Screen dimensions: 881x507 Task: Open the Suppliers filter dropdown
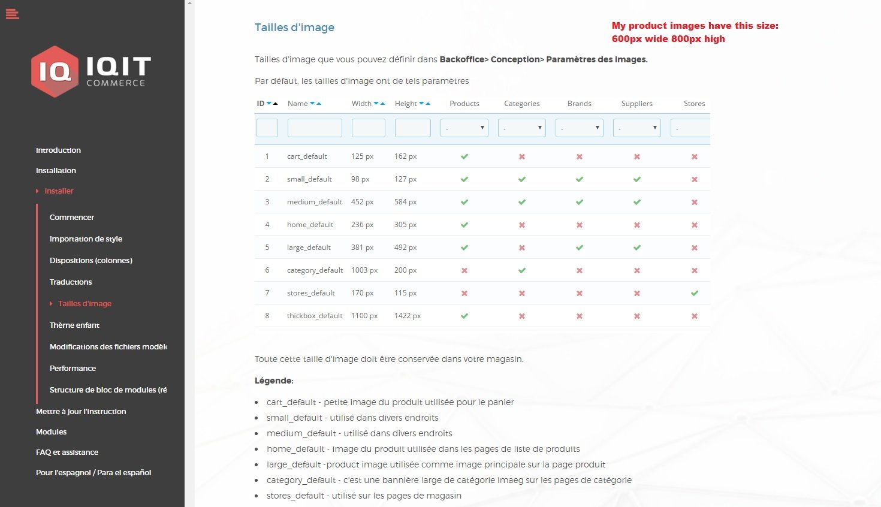[637, 128]
